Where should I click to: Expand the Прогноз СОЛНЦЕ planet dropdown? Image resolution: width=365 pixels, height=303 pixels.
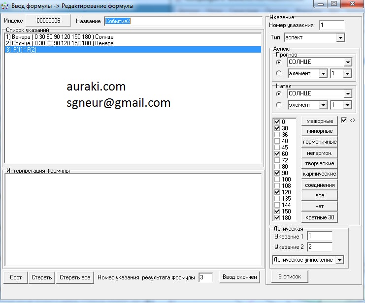pyautogui.click(x=348, y=62)
